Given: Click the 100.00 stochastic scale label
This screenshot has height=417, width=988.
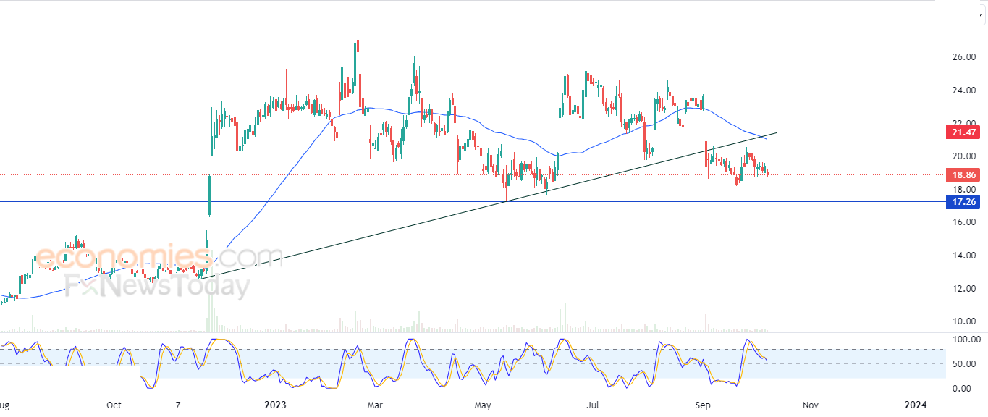Looking at the screenshot, I should pos(963,339).
